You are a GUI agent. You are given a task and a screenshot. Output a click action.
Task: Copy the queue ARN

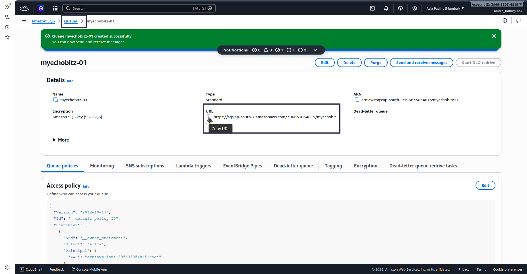tap(357, 100)
